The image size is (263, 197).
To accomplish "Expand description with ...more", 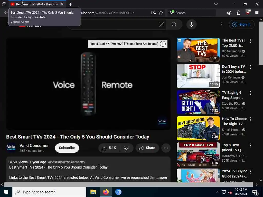I will [161, 178].
